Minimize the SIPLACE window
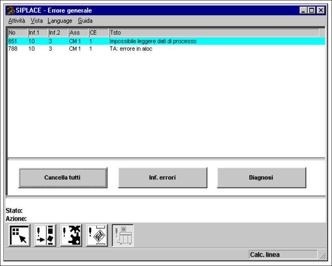Viewport: 332px width, 266px height. 303,10
